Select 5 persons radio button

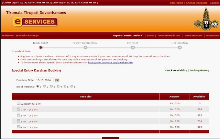pos(65,86)
